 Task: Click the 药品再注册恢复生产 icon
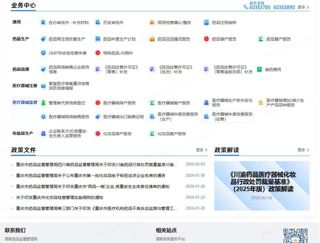pos(43,39)
